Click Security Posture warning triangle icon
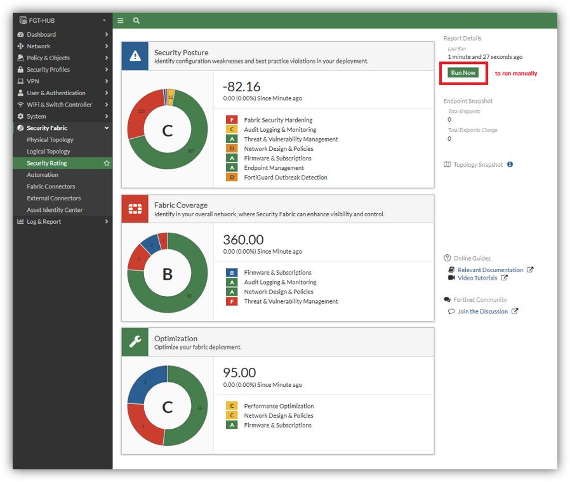570x482 pixels. (x=135, y=56)
